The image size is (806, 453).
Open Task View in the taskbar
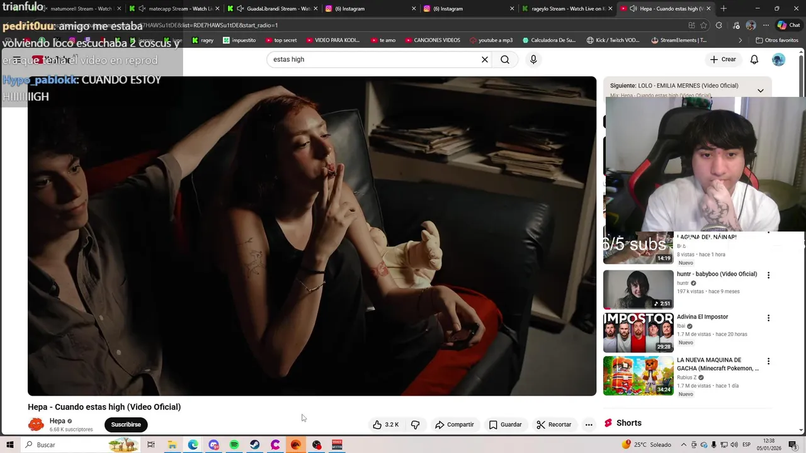(151, 445)
